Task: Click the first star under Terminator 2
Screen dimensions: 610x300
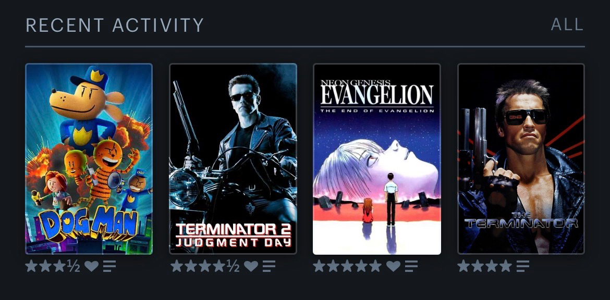Action: 177,266
